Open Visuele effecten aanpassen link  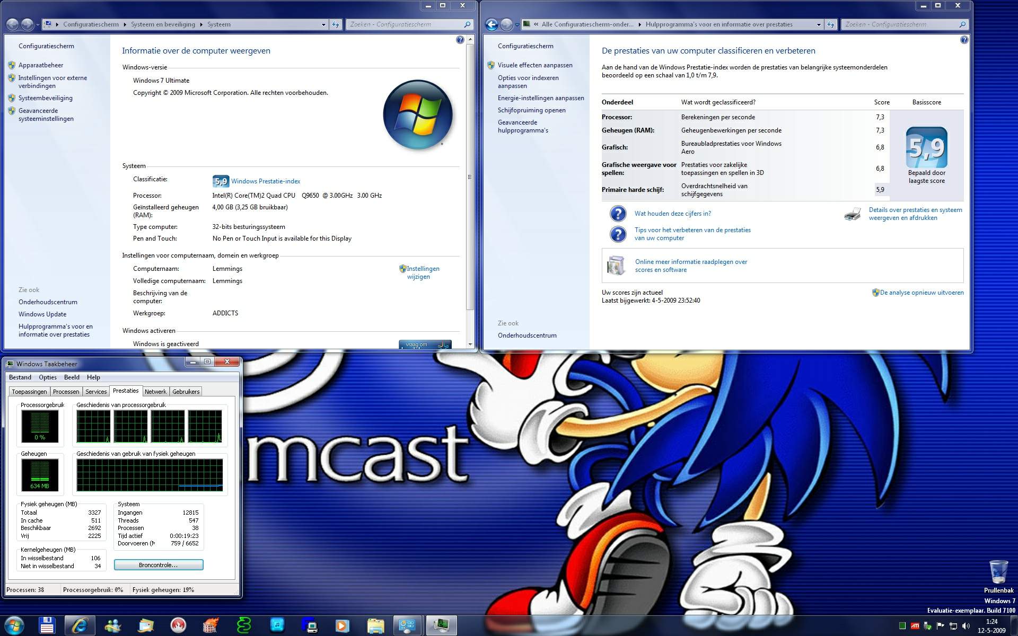pyautogui.click(x=535, y=65)
